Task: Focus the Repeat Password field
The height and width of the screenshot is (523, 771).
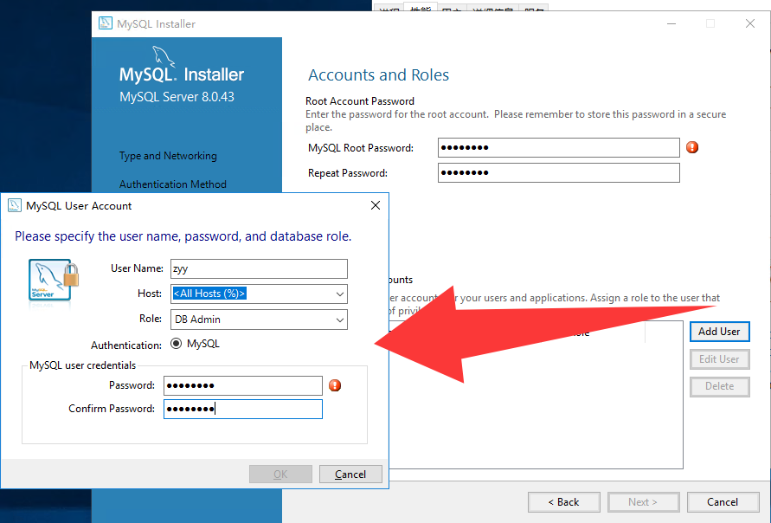Action: 559,172
